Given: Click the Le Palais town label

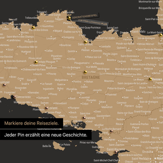Looking at the screenshot, I should pyautogui.click(x=65, y=145).
